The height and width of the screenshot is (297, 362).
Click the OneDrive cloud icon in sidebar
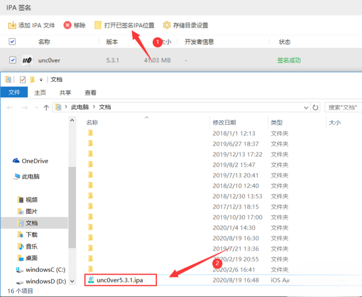pyautogui.click(x=16, y=161)
